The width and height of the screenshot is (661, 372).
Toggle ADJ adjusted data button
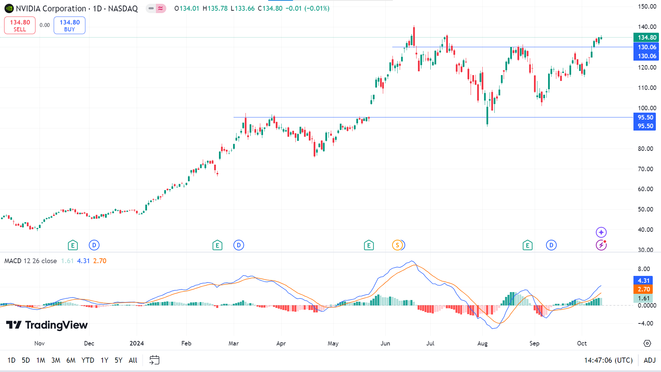(650, 360)
